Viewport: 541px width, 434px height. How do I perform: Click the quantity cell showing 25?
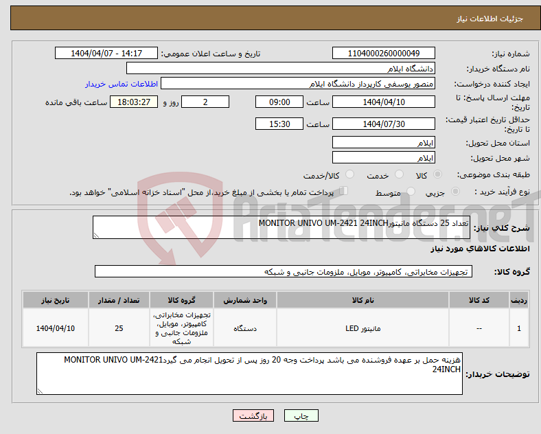[119, 328]
